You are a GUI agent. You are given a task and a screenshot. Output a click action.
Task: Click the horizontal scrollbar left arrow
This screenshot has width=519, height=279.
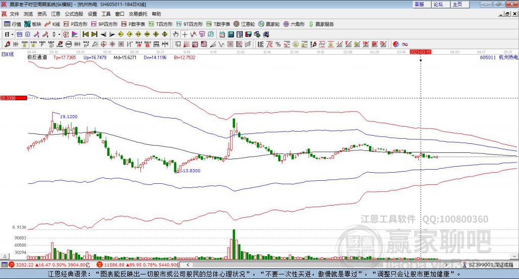pos(188,265)
